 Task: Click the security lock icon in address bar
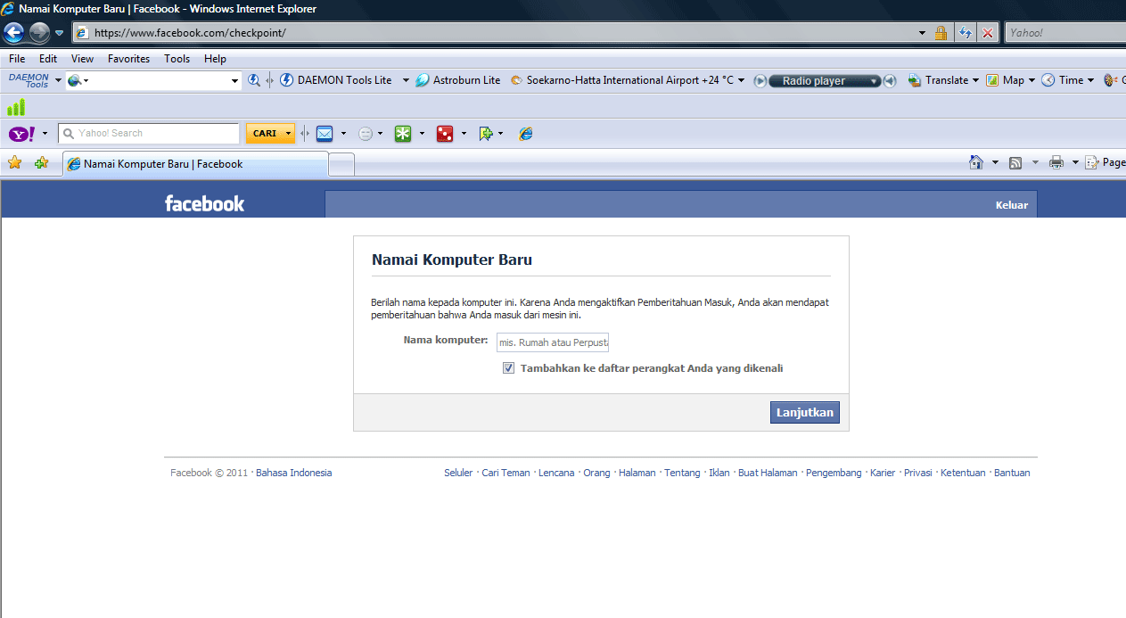coord(941,33)
